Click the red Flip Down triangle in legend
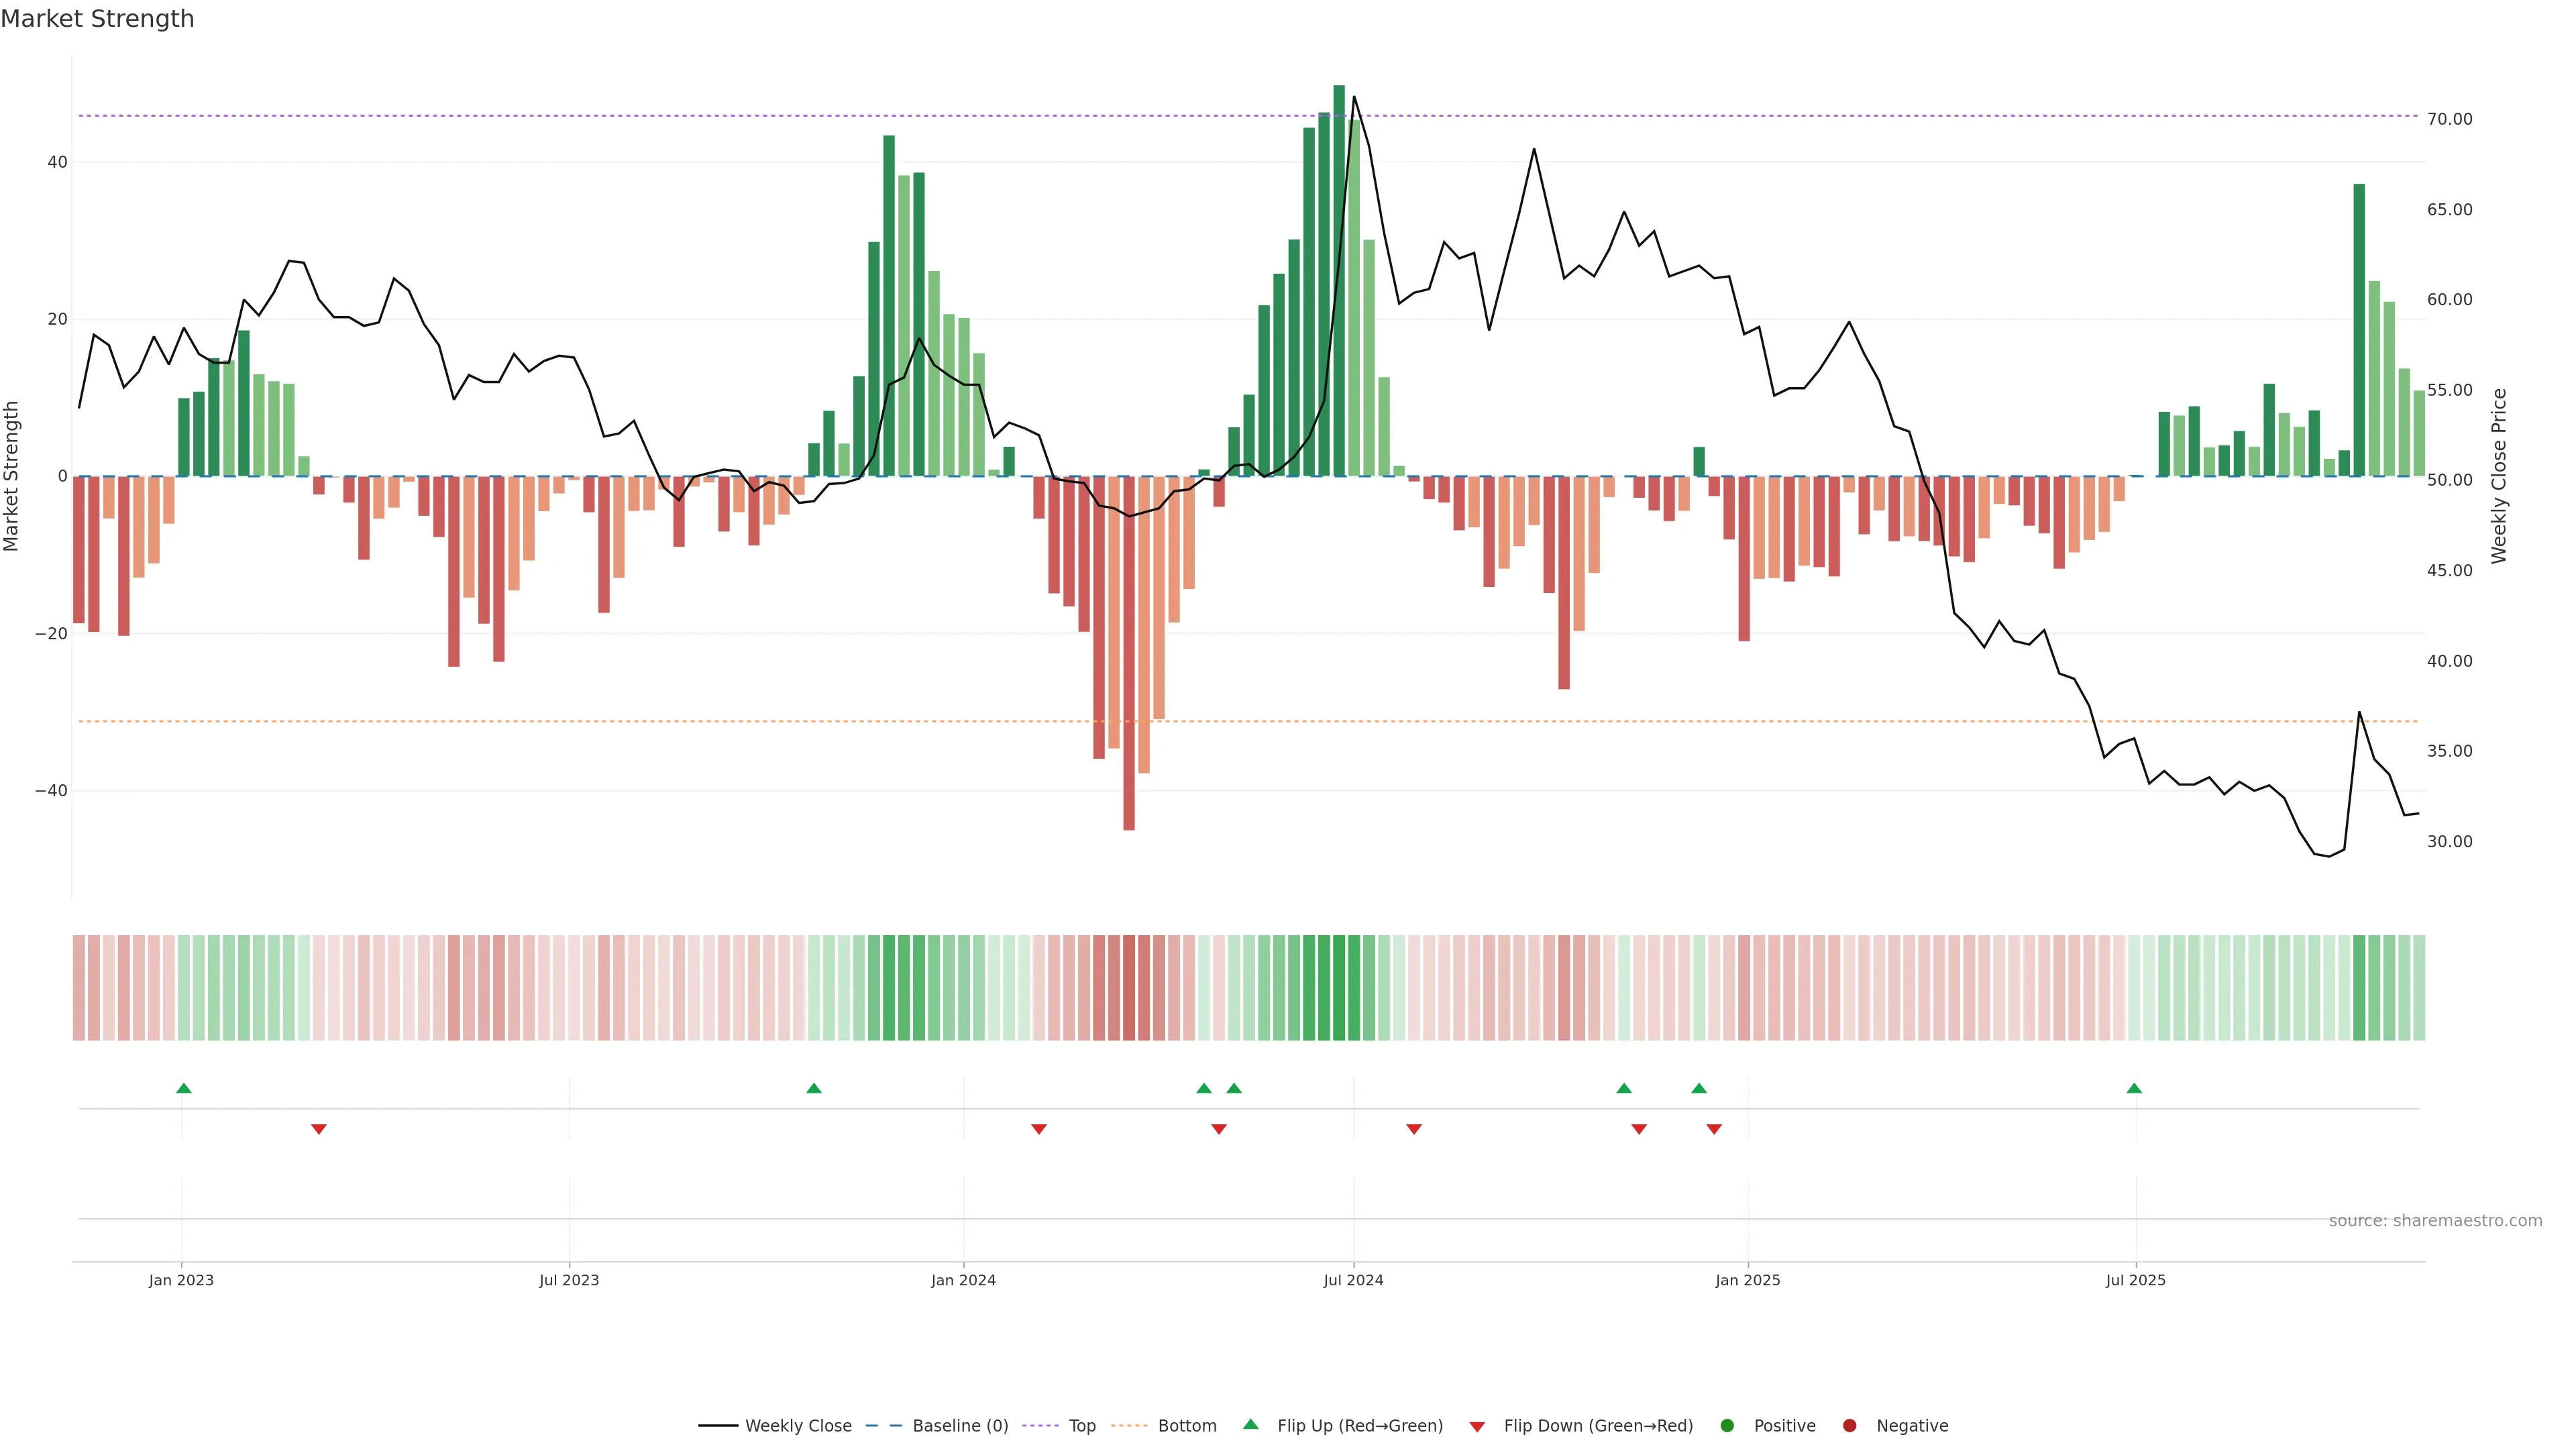Viewport: 2576px width, 1449px height. click(1477, 1427)
